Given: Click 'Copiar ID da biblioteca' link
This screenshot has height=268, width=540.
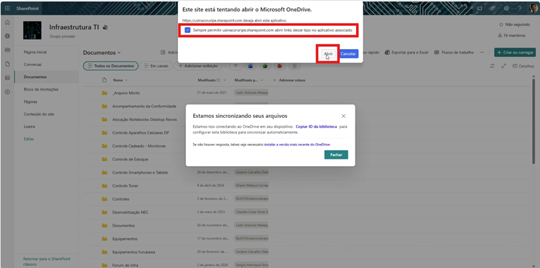Looking at the screenshot, I should click(x=316, y=126).
